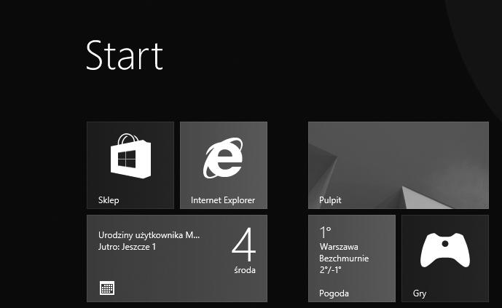Click the Start heading text
Screen dimensions: 502x308
(x=125, y=55)
